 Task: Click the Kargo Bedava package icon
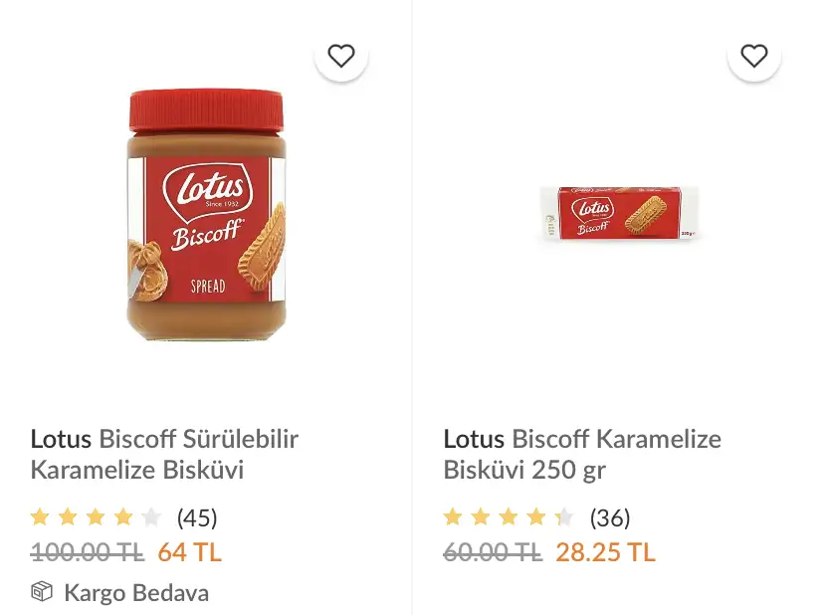click(x=42, y=592)
